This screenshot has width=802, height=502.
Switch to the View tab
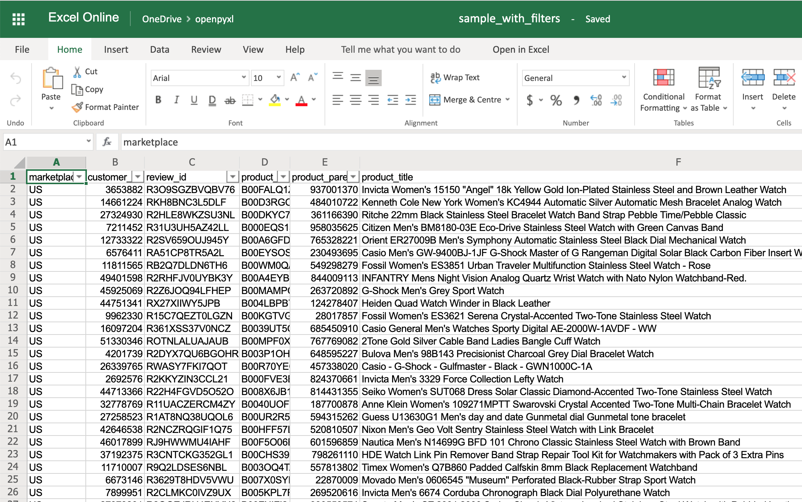[253, 49]
